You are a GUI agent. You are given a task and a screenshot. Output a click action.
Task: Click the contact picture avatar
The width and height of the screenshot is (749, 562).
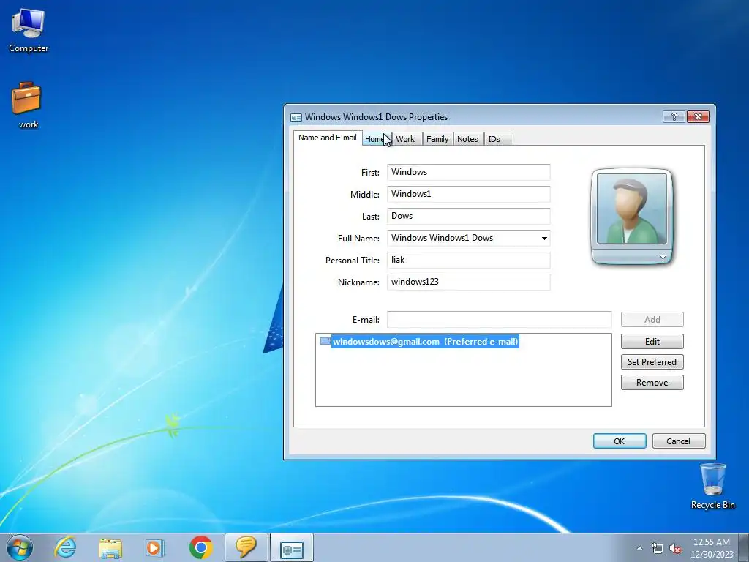pos(631,209)
